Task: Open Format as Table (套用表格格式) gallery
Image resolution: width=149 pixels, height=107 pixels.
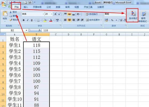Action: 143,17
